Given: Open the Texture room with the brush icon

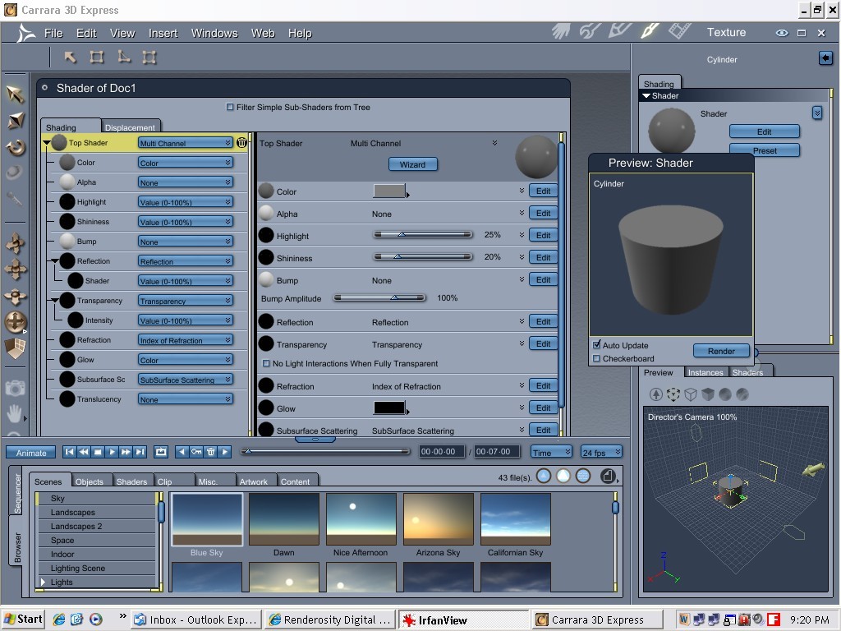Looking at the screenshot, I should pyautogui.click(x=649, y=31).
